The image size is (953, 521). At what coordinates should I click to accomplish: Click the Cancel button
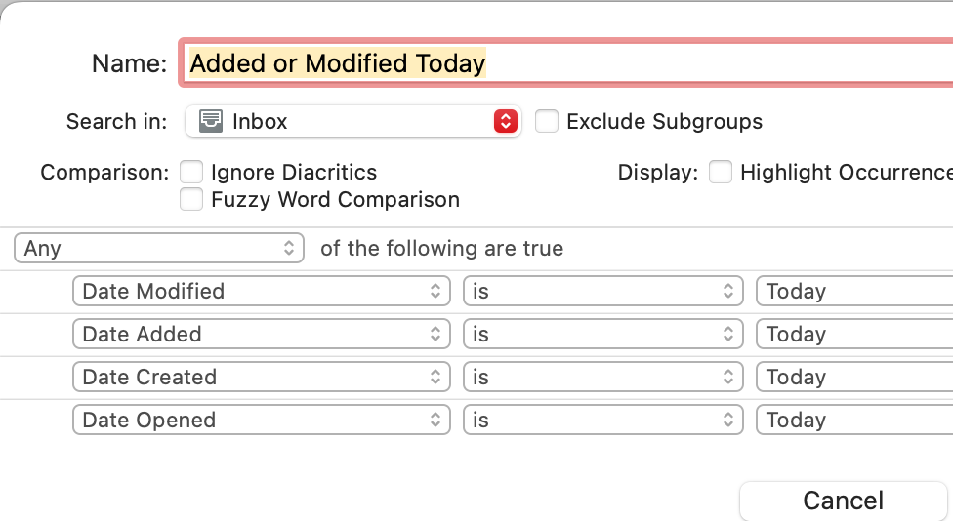(x=844, y=501)
